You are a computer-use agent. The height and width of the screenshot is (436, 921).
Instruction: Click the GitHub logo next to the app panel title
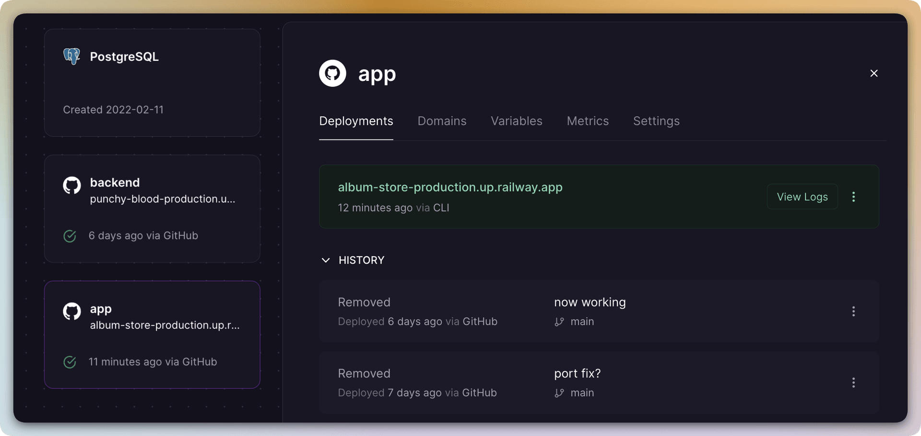click(x=332, y=73)
